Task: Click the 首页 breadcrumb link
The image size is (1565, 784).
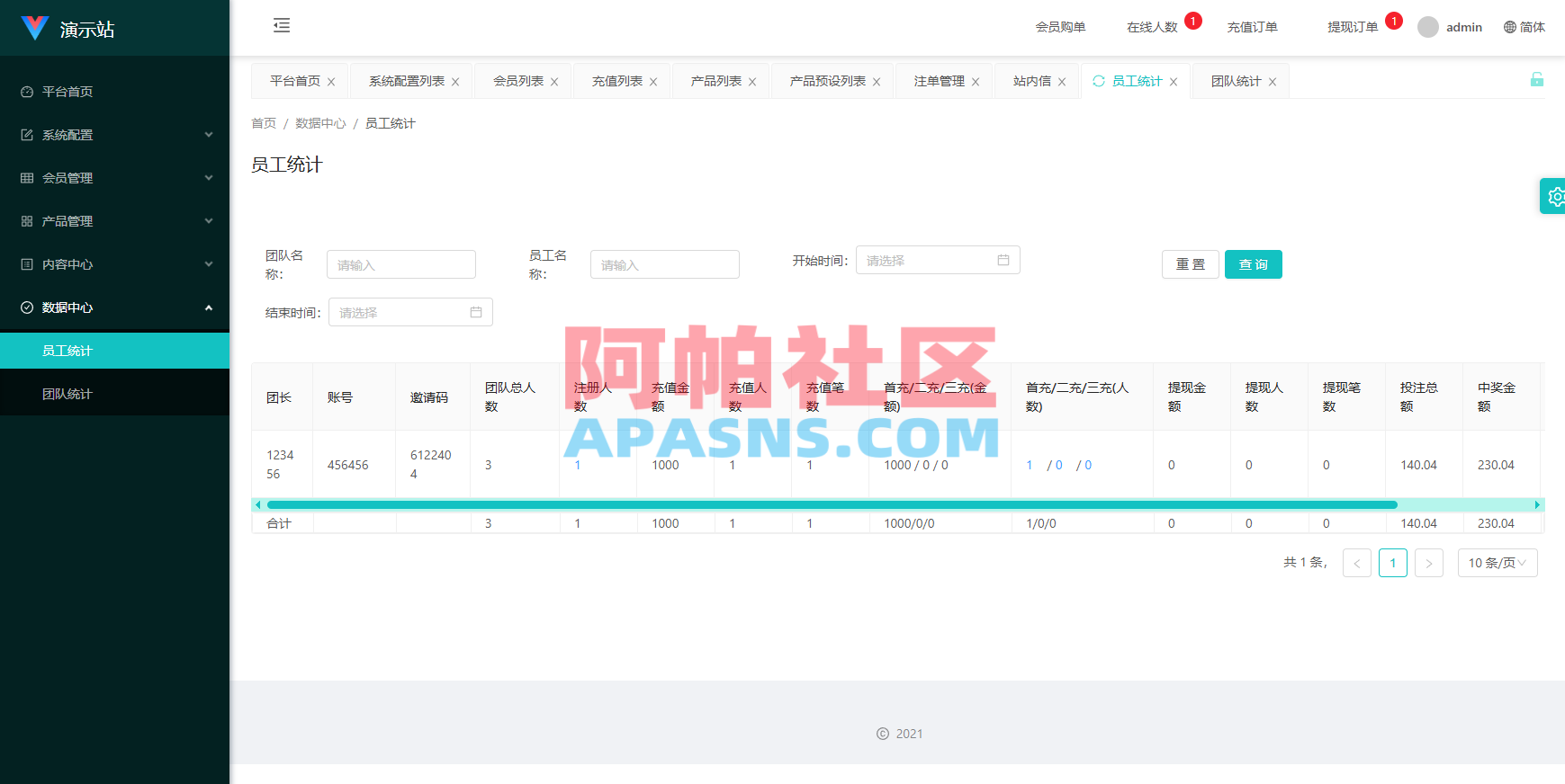Action: (264, 123)
